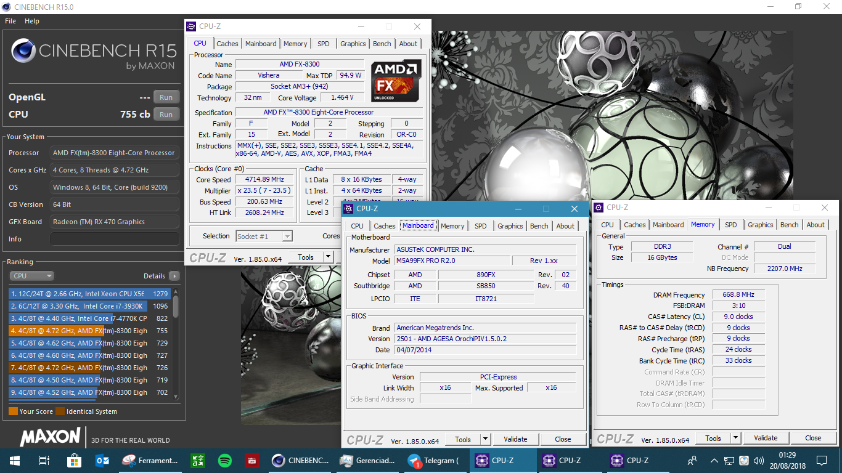Click the brown Identical System legend swatch
The image size is (842, 473).
pyautogui.click(x=60, y=411)
